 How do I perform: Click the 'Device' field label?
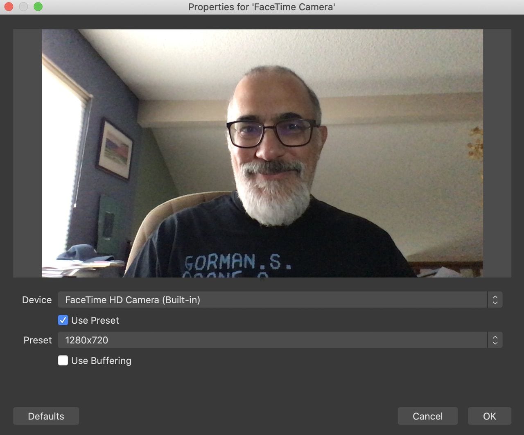tap(37, 300)
